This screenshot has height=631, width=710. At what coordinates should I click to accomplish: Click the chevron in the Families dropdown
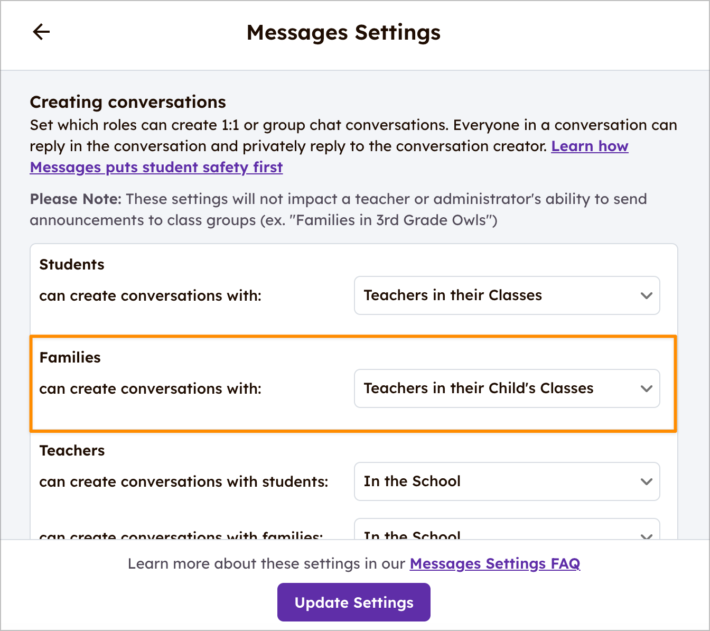click(x=646, y=388)
